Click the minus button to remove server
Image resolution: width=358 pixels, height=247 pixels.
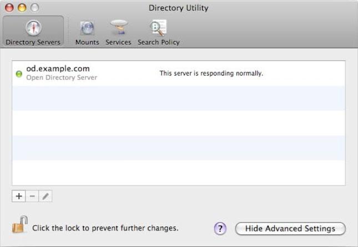click(32, 196)
